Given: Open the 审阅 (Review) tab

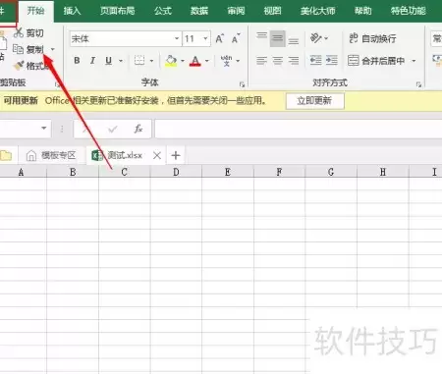Looking at the screenshot, I should (x=236, y=11).
